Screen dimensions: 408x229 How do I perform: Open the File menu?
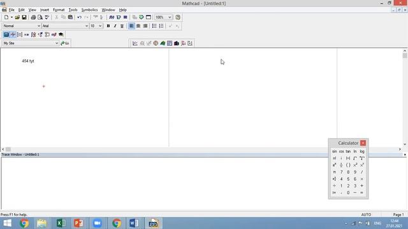11,10
